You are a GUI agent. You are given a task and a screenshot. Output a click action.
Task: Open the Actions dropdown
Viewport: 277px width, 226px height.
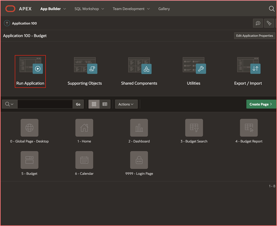point(126,104)
